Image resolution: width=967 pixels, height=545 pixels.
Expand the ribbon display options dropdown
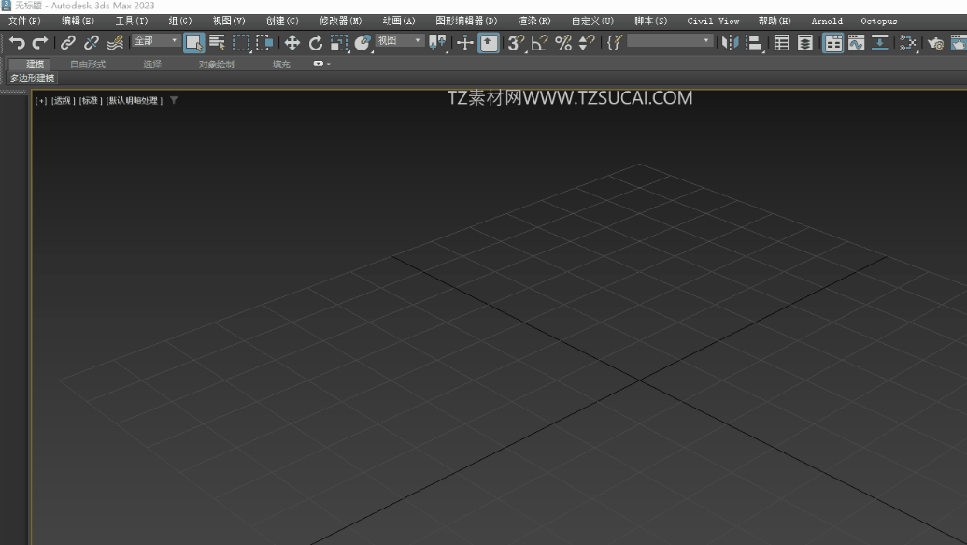(x=322, y=64)
